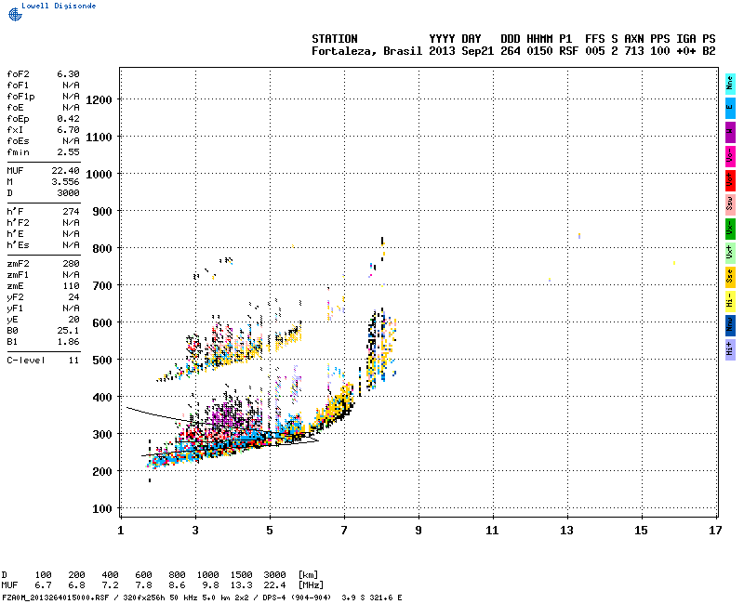Select the cyan NNE legend swatch

[x=730, y=84]
